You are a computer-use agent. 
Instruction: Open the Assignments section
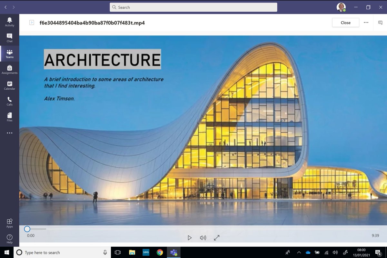[x=9, y=69]
